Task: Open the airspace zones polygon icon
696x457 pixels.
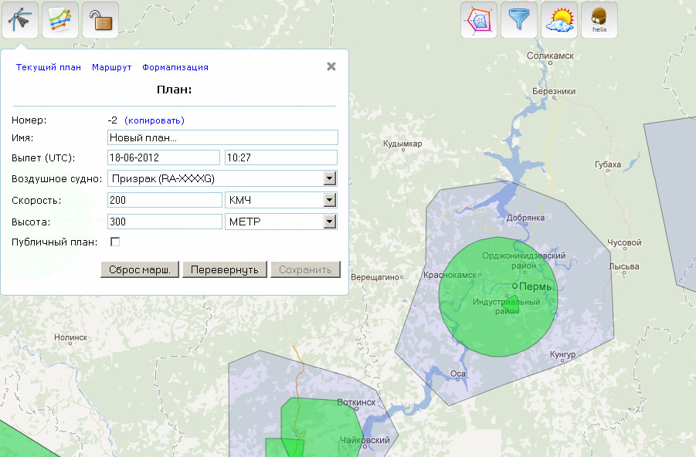Action: pos(479,20)
